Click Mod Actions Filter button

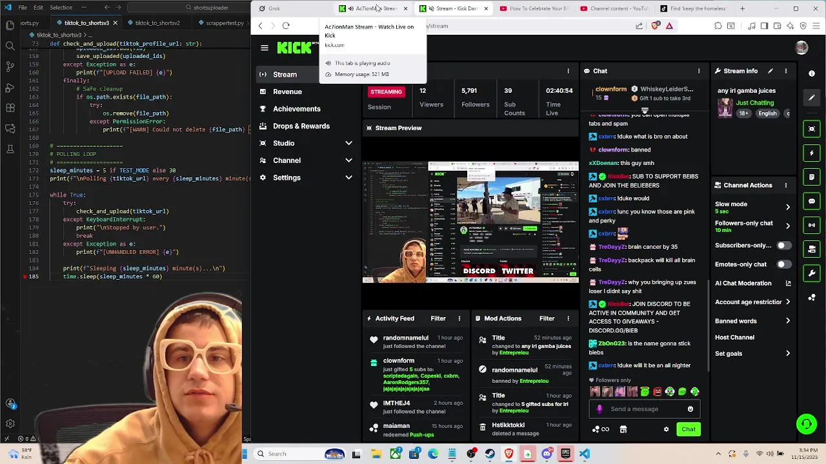point(547,318)
